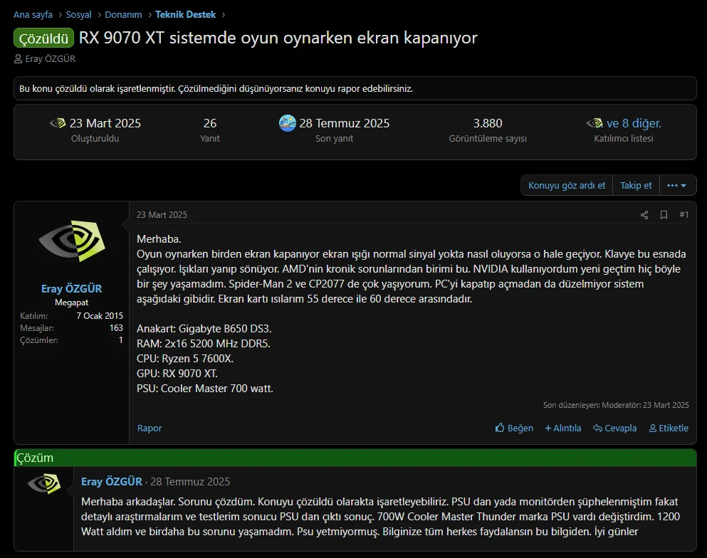Open the share icon on post #1
This screenshot has width=707, height=558.
(644, 215)
